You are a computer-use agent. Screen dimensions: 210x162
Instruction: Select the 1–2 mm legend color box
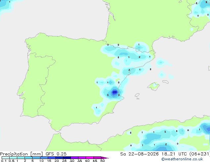click(x=21, y=158)
